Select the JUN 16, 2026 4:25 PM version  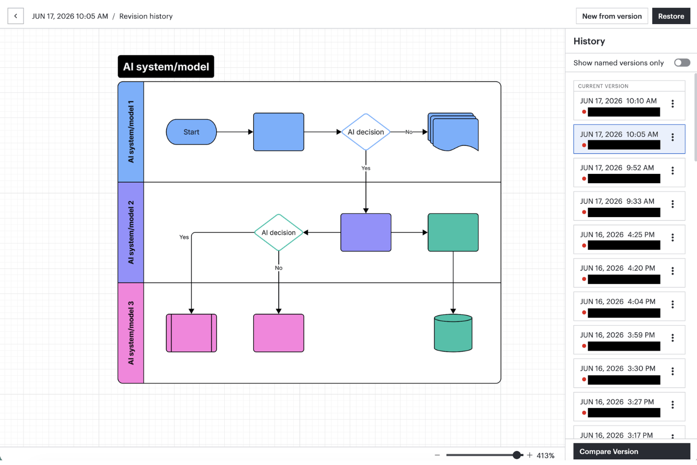tap(629, 239)
